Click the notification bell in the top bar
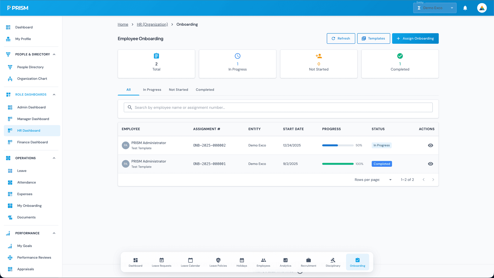This screenshot has height=278, width=494. click(465, 8)
